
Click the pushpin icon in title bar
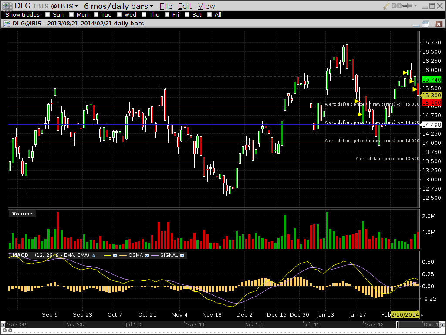(407, 6)
